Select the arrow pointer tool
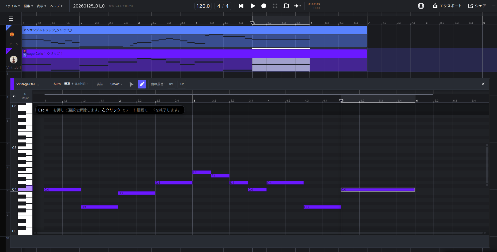This screenshot has width=497, height=252. tap(131, 84)
